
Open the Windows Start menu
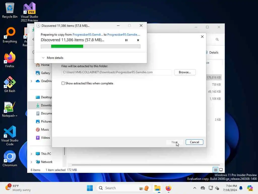[x=90, y=188]
